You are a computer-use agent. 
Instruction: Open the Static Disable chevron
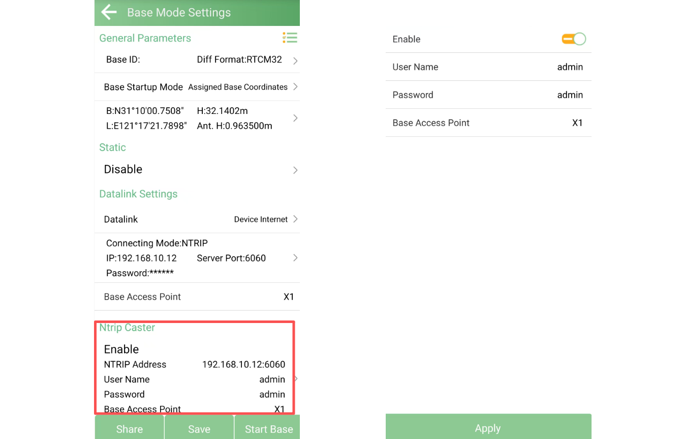point(295,170)
